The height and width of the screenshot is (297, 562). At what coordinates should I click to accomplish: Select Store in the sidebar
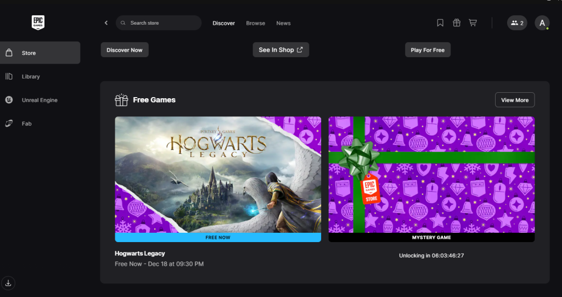tap(40, 53)
